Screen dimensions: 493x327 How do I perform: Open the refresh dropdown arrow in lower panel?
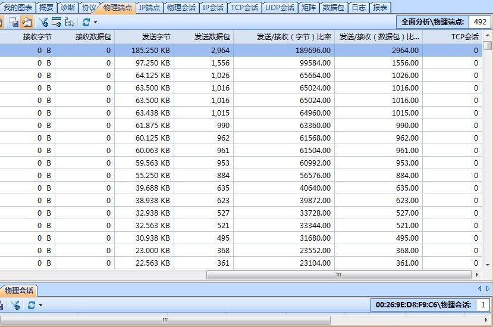[x=40, y=306]
